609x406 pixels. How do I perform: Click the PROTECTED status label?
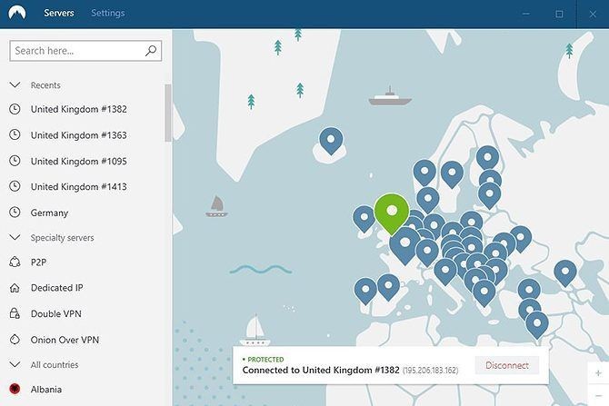click(265, 360)
